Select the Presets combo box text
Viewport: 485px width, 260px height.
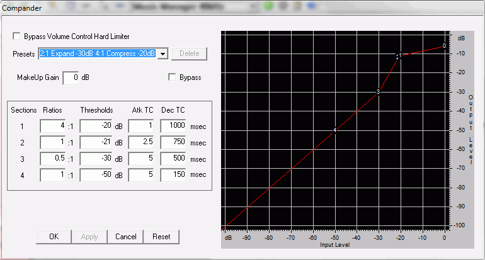pyautogui.click(x=98, y=54)
